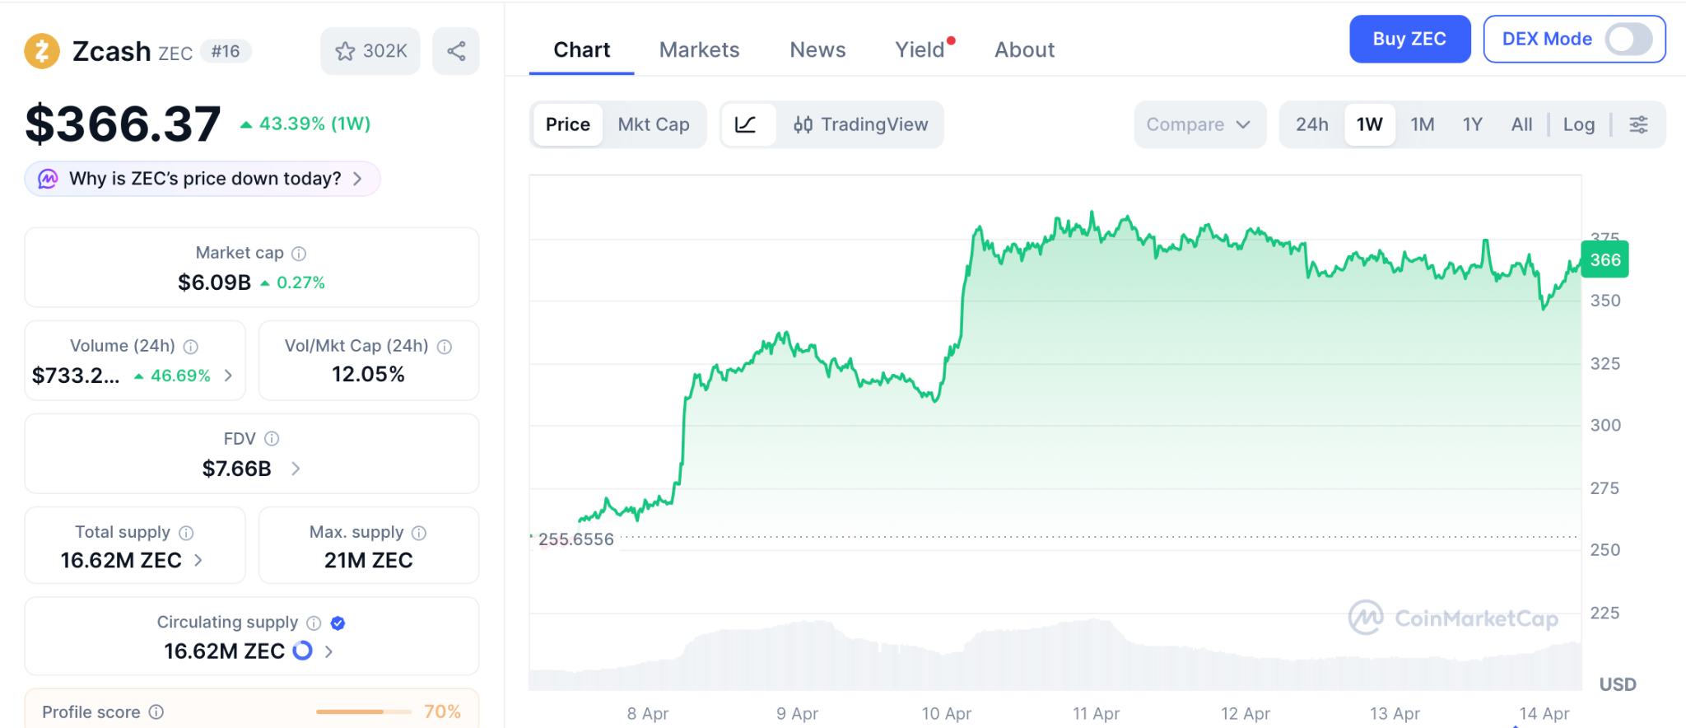This screenshot has height=728, width=1686.
Task: Open the News tab
Action: (x=817, y=50)
